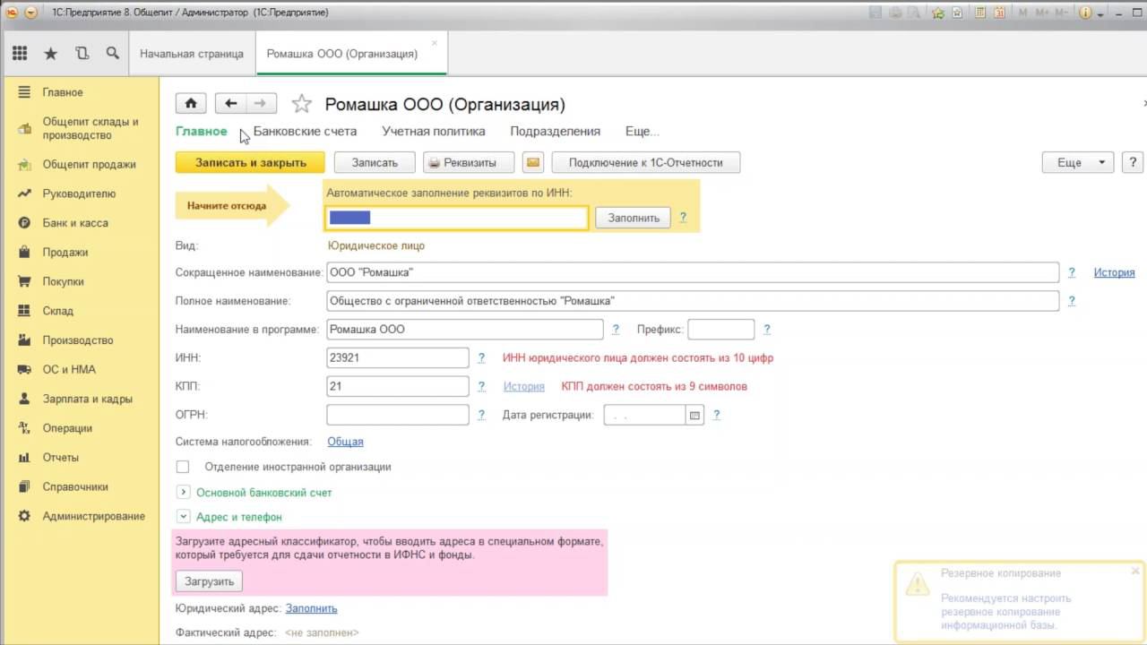Go forward with the right arrow button
The image size is (1147, 645).
click(261, 103)
